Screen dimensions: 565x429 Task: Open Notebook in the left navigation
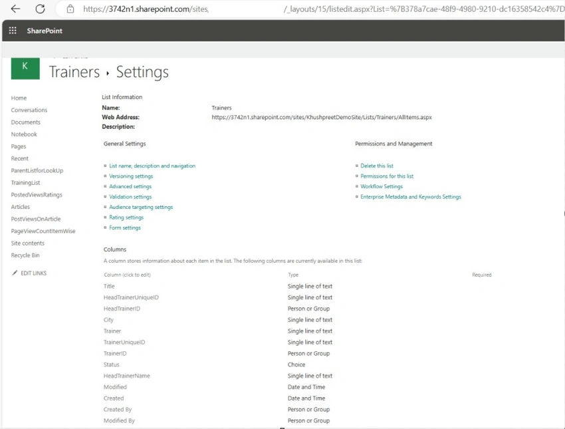pos(24,134)
